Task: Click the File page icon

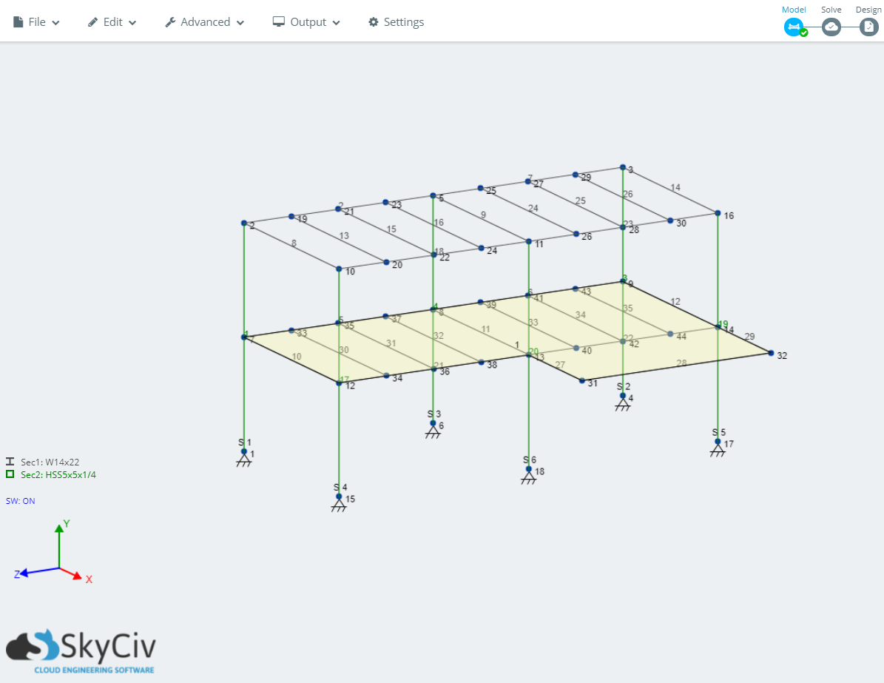Action: click(x=18, y=21)
